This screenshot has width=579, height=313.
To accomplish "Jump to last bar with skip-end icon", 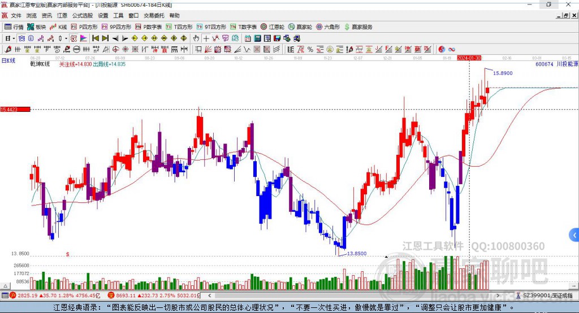I will (x=105, y=38).
